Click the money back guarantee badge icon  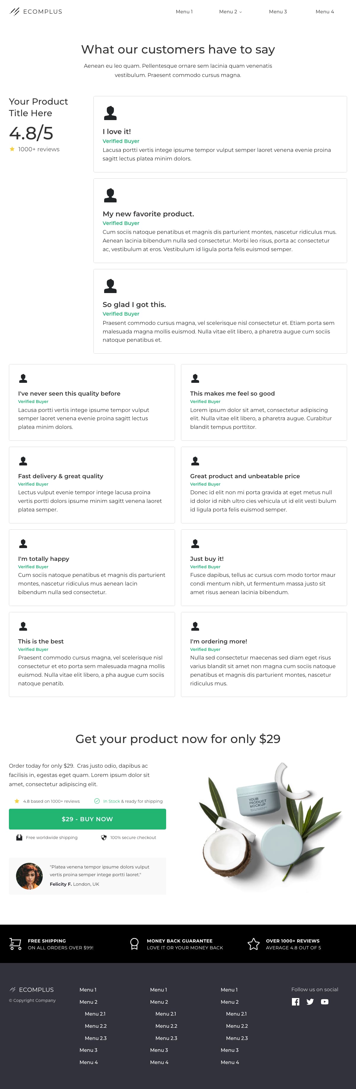click(135, 944)
